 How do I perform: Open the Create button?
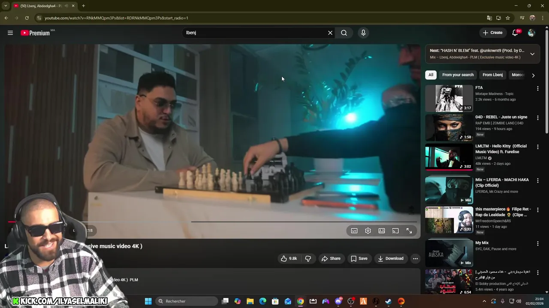(492, 33)
